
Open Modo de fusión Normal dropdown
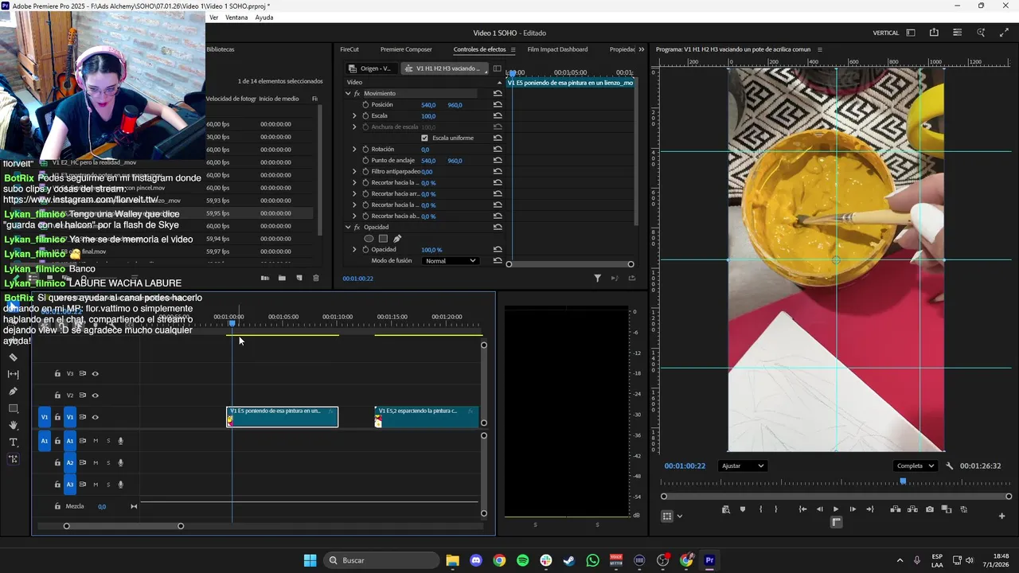click(450, 261)
